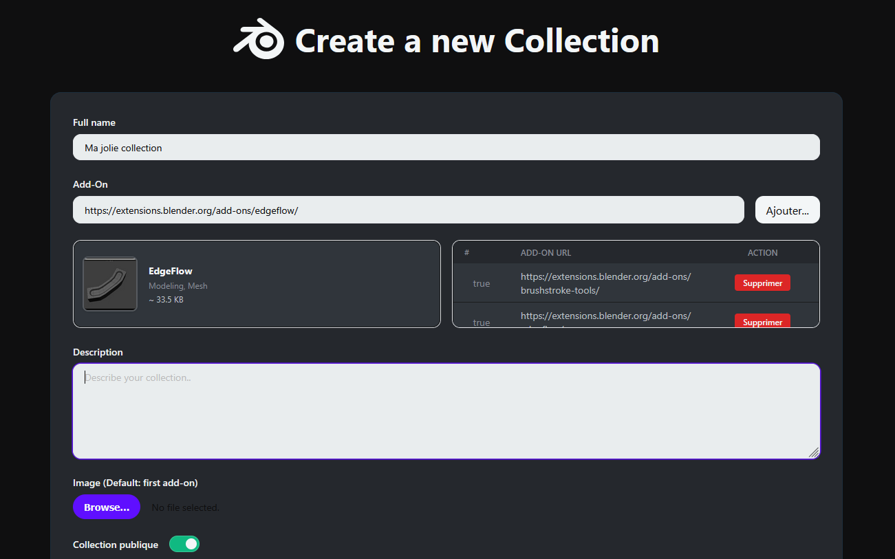Click inside the Description textarea
The width and height of the screenshot is (895, 559).
tap(446, 409)
